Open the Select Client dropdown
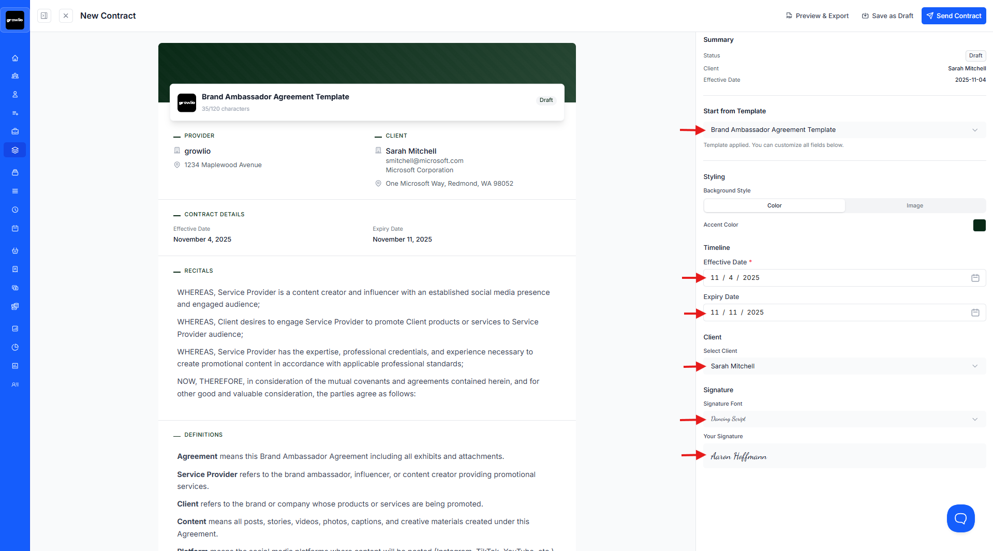Screen dimensions: 993x551 pos(844,366)
